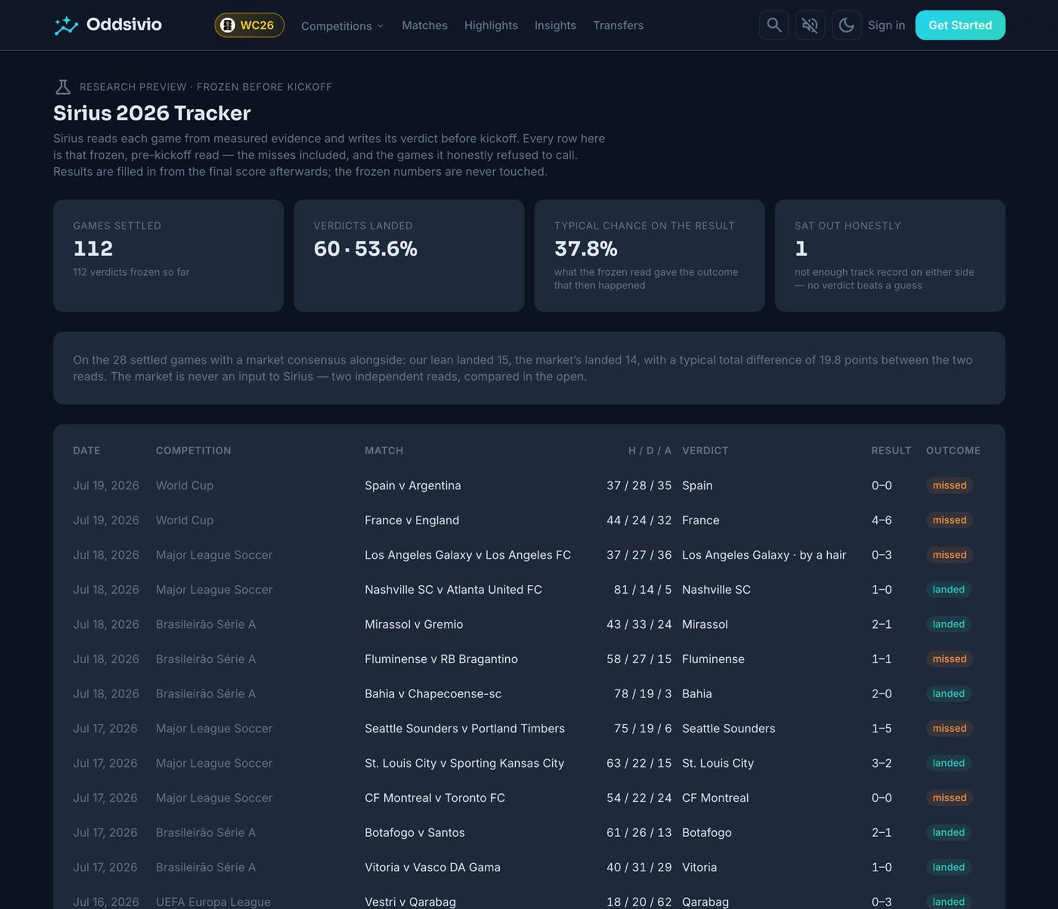Select the Games Settled card
Image resolution: width=1058 pixels, height=909 pixels.
pyautogui.click(x=168, y=255)
